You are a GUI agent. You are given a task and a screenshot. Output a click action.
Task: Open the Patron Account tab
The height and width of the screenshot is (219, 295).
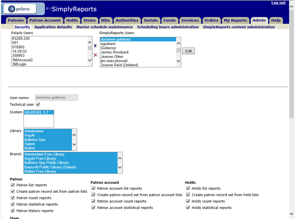point(45,20)
